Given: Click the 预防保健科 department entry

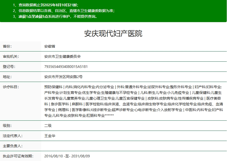Looking at the screenshot, I should [53, 87].
